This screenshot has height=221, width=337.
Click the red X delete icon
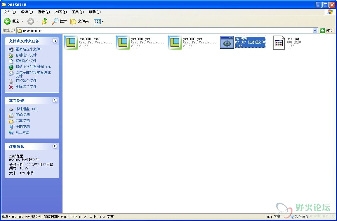coord(11,87)
